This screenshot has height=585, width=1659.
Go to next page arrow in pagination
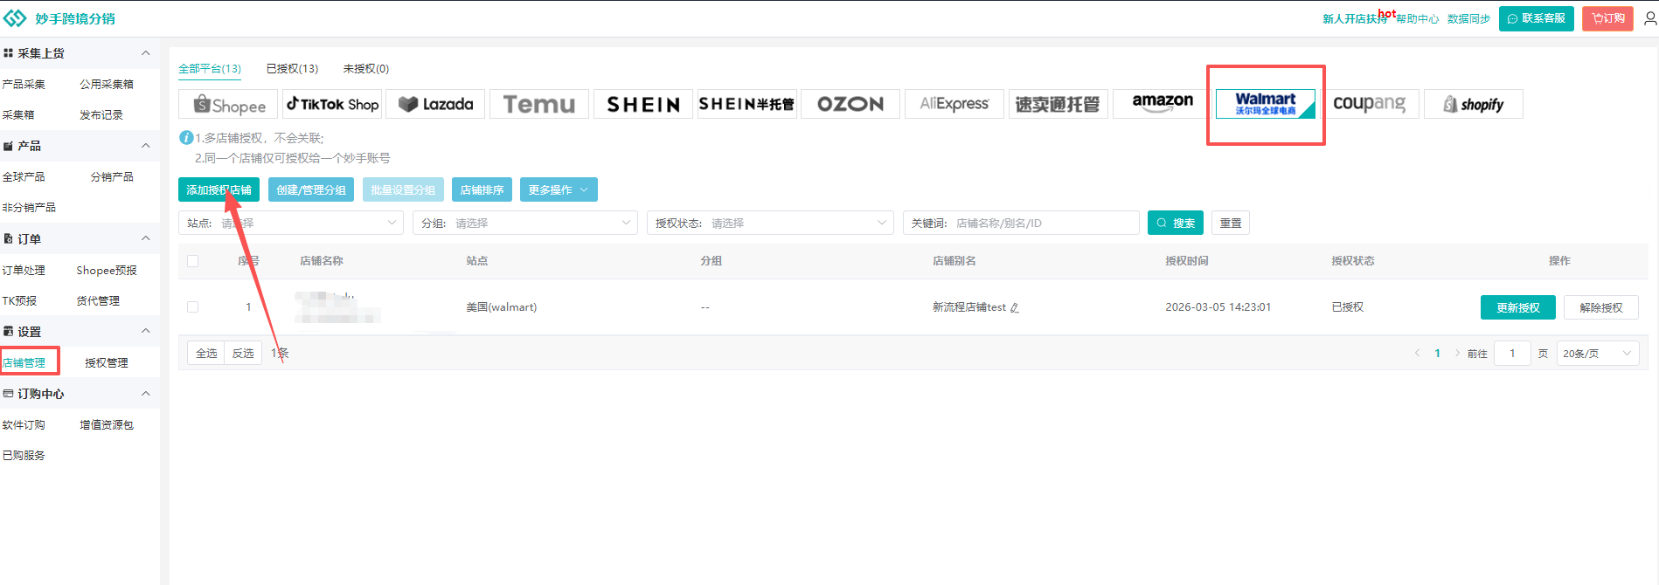click(x=1457, y=354)
